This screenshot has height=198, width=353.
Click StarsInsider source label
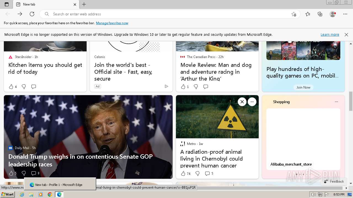coord(23,57)
